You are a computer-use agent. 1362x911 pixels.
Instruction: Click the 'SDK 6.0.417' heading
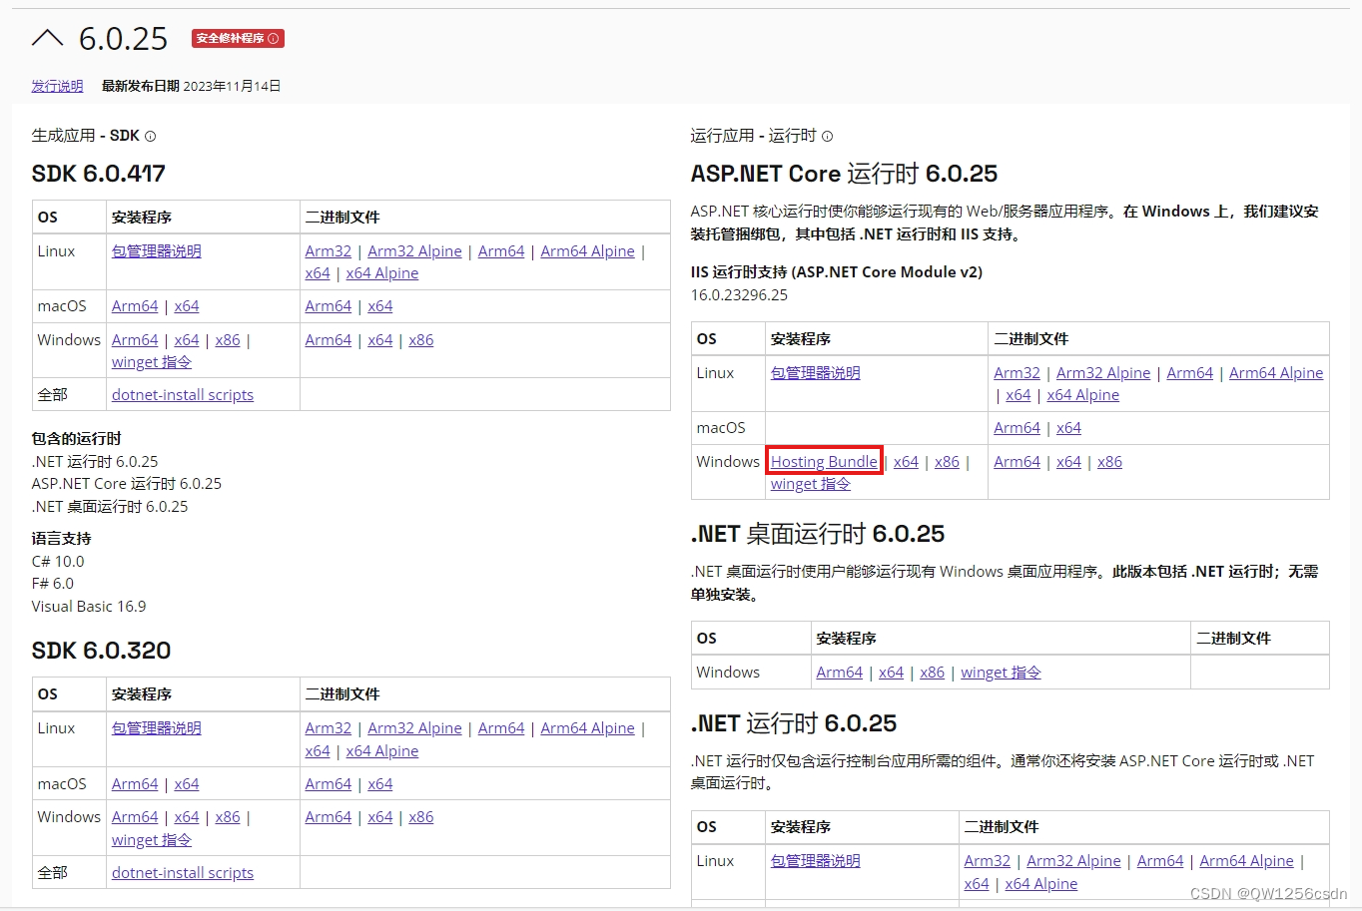(99, 174)
